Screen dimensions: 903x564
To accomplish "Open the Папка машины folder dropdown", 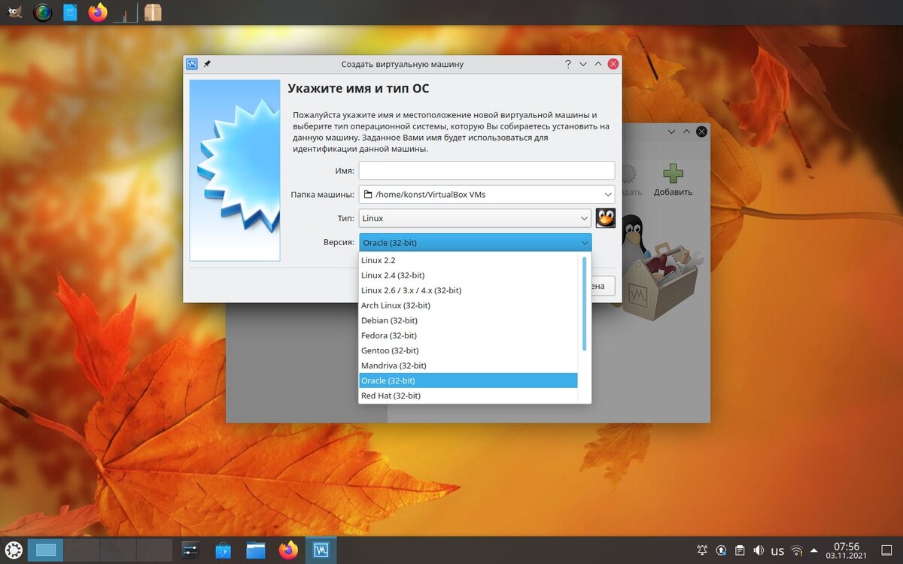I will pyautogui.click(x=487, y=194).
